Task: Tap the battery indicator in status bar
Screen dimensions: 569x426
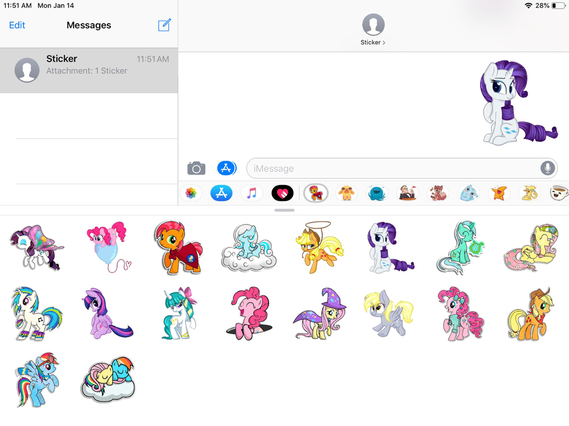Action: pos(559,6)
